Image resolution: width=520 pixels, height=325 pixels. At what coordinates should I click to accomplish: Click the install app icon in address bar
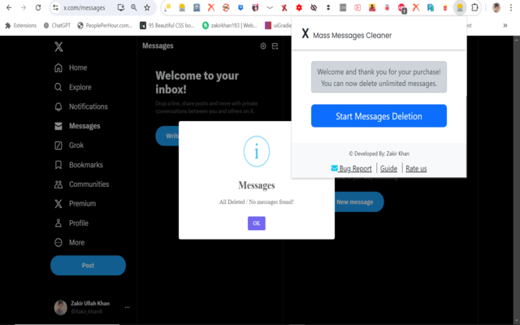point(121,7)
